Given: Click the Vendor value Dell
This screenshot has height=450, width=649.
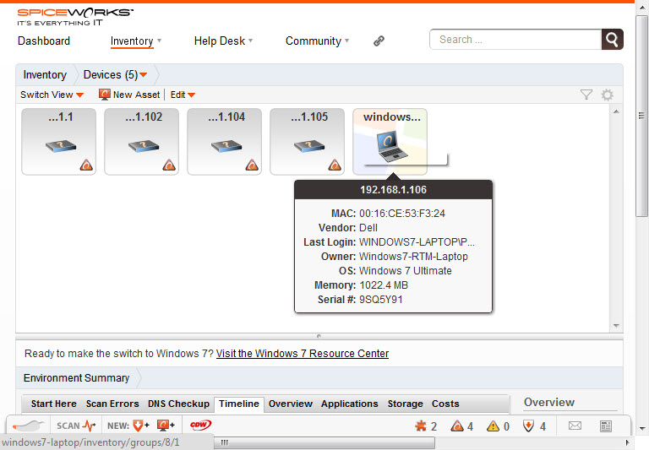Looking at the screenshot, I should coord(368,228).
